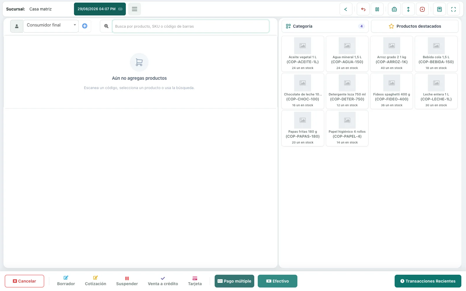Viewport: 466px width, 291px height.
Task: Open the calculator icon
Action: 439,9
